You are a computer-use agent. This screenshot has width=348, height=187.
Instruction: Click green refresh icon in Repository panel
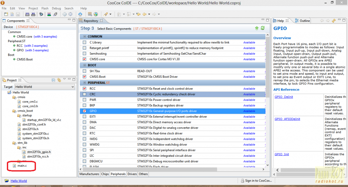pos(262,28)
